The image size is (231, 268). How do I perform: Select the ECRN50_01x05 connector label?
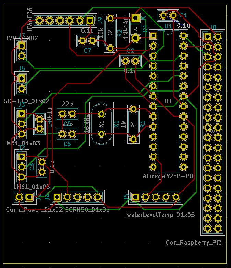87,209
